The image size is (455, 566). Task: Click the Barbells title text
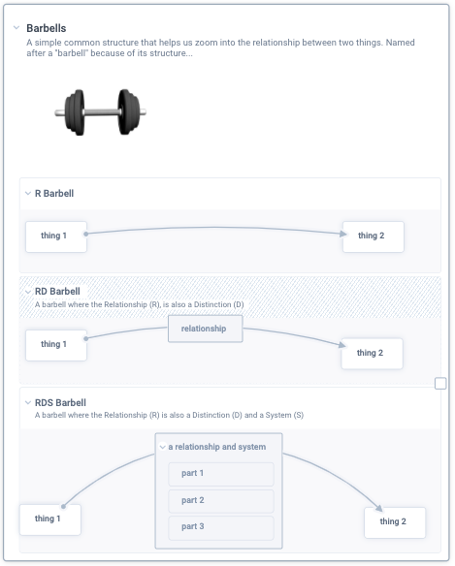[x=47, y=28]
